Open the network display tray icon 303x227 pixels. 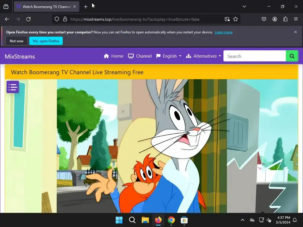[x=261, y=220]
